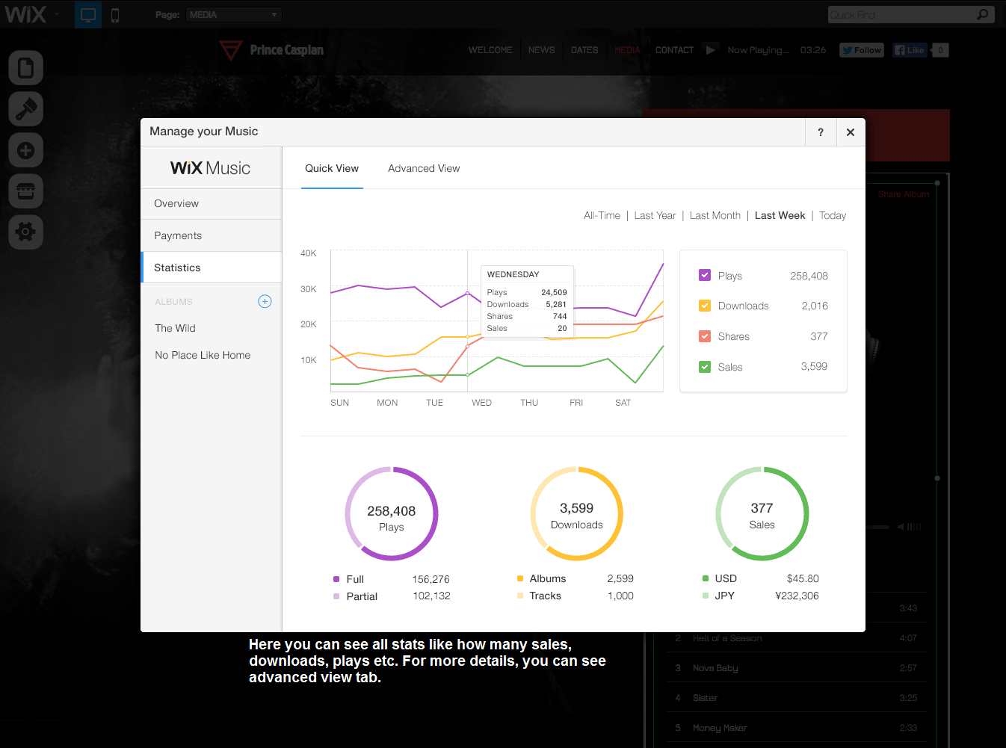Click the Twitter Follow button
The width and height of the screenshot is (1006, 748).
coord(861,50)
